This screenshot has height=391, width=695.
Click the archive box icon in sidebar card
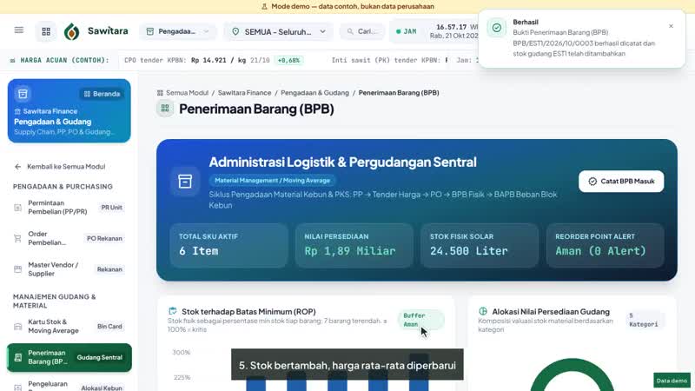[23, 94]
